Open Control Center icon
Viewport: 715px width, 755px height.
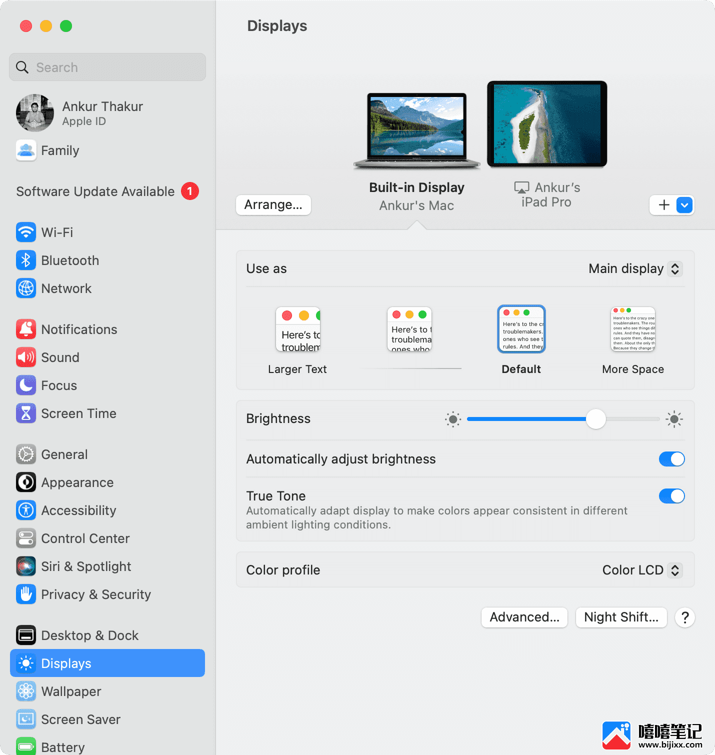point(26,538)
